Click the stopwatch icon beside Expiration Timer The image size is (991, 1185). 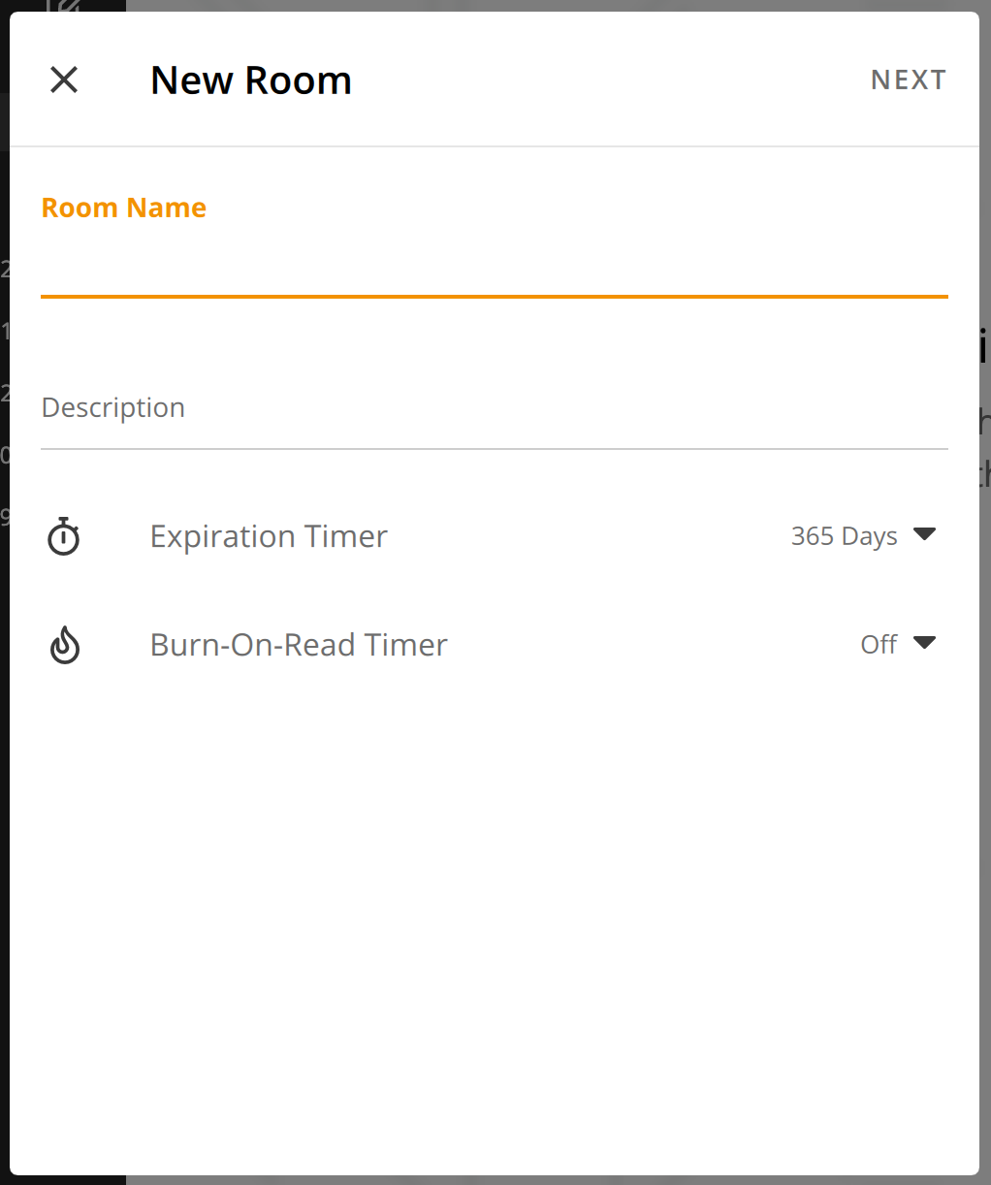point(64,536)
